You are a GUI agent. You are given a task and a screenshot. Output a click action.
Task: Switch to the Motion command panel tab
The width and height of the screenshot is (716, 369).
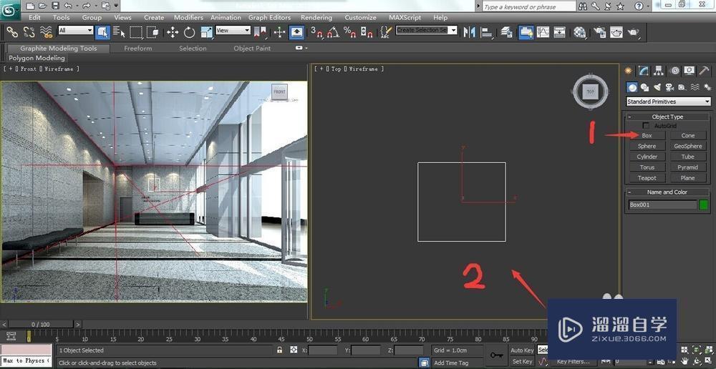(x=674, y=71)
